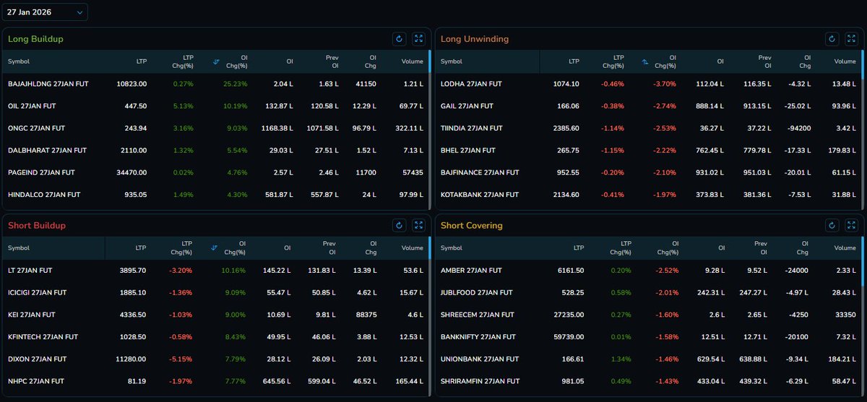
Task: Select NHPC 27JAN FUT symbol
Action: pyautogui.click(x=36, y=381)
